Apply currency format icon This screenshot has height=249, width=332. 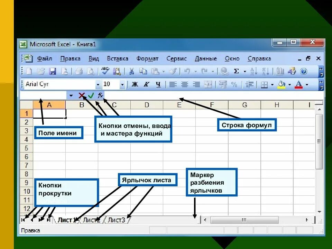coord(222,84)
